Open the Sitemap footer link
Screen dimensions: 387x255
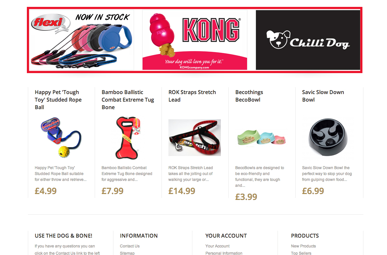(127, 253)
